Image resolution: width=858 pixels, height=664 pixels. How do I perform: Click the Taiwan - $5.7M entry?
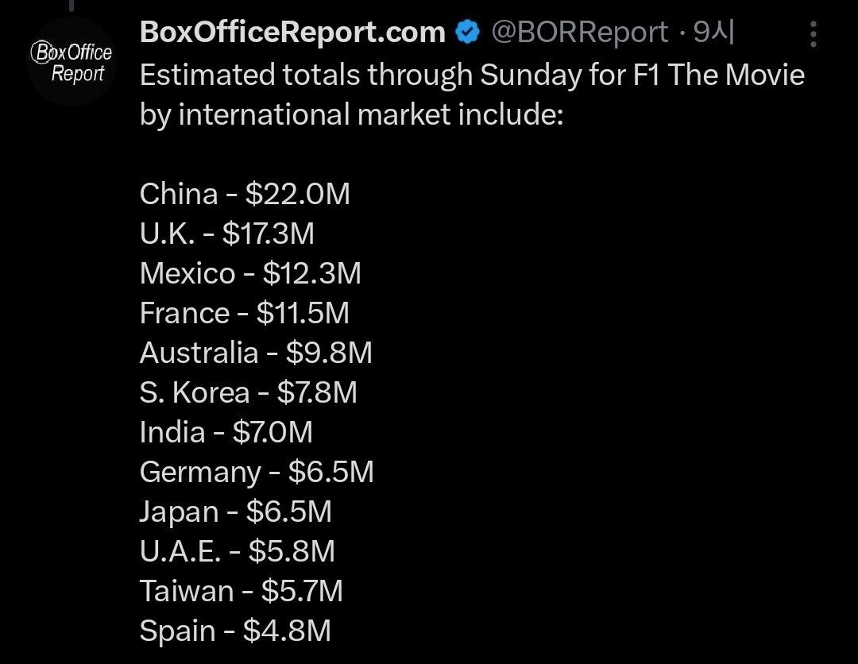pyautogui.click(x=242, y=592)
